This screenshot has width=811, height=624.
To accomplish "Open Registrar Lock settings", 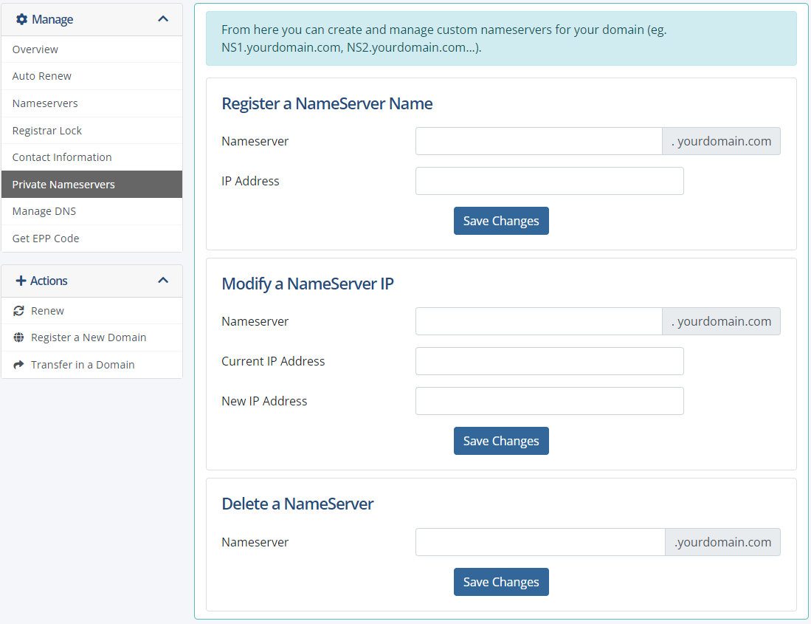I will 92,131.
